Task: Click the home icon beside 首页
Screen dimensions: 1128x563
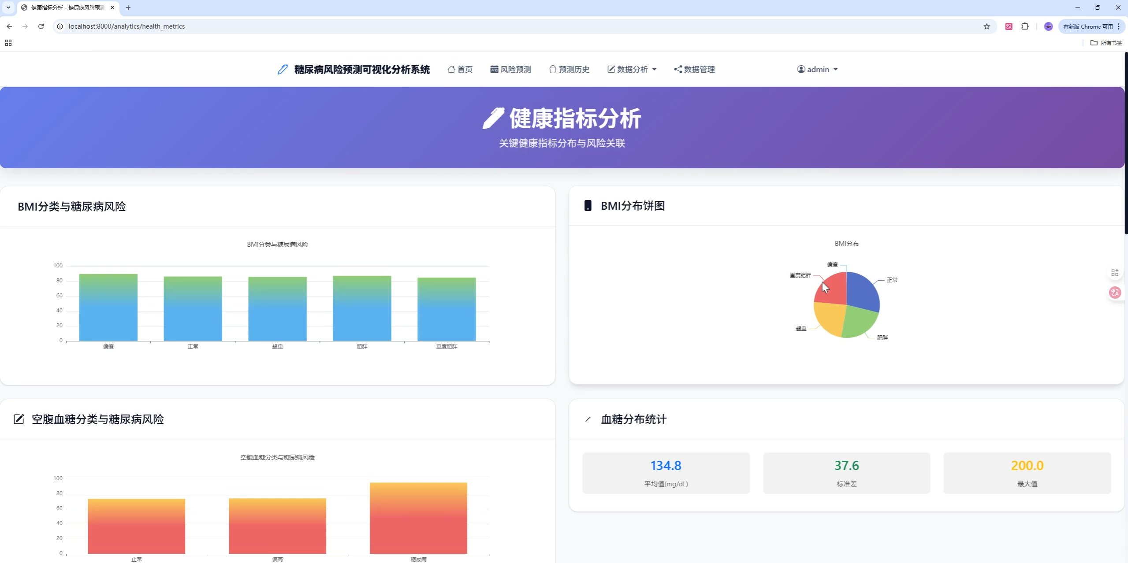Action: [x=451, y=69]
